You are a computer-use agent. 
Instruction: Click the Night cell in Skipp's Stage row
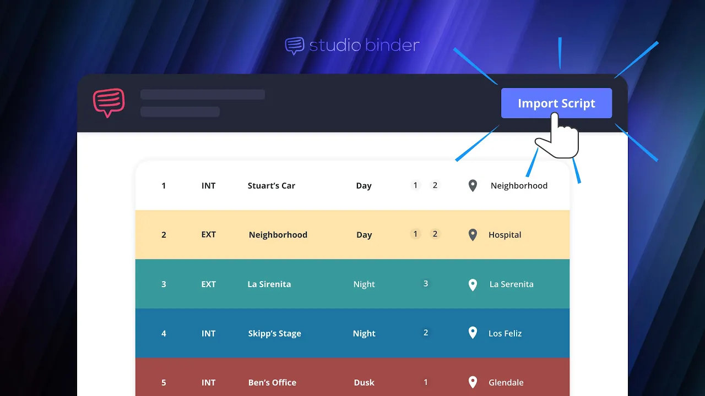tap(364, 333)
